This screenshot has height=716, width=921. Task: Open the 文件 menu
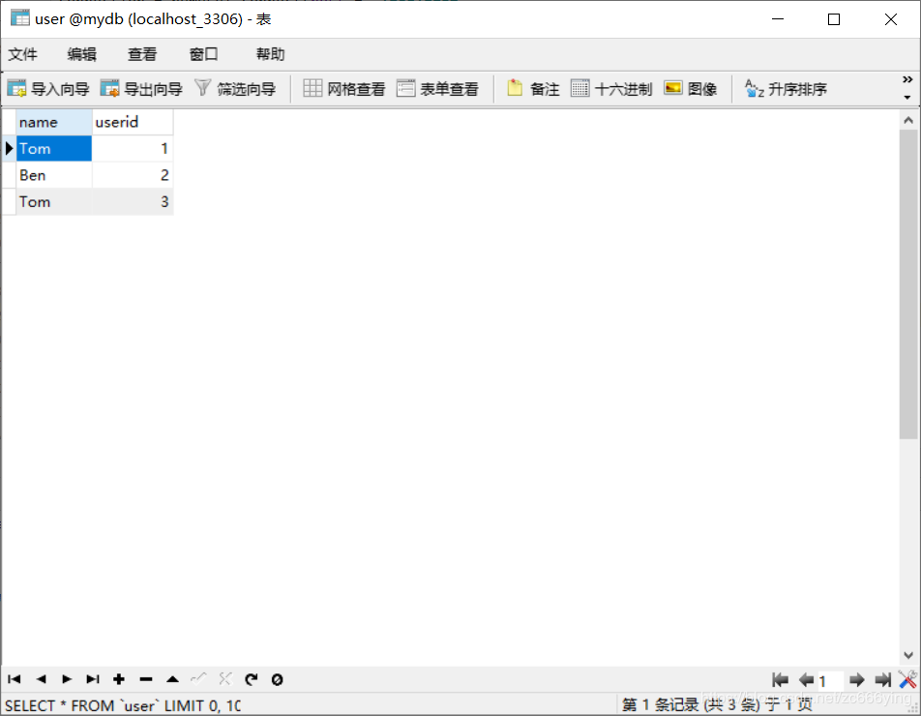click(23, 54)
